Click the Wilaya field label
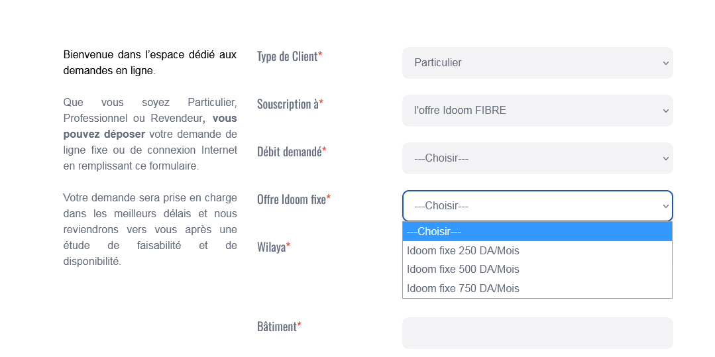715x357 pixels. 272,247
